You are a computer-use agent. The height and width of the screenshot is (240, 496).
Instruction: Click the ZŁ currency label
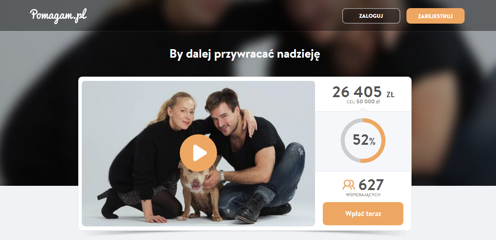point(390,94)
